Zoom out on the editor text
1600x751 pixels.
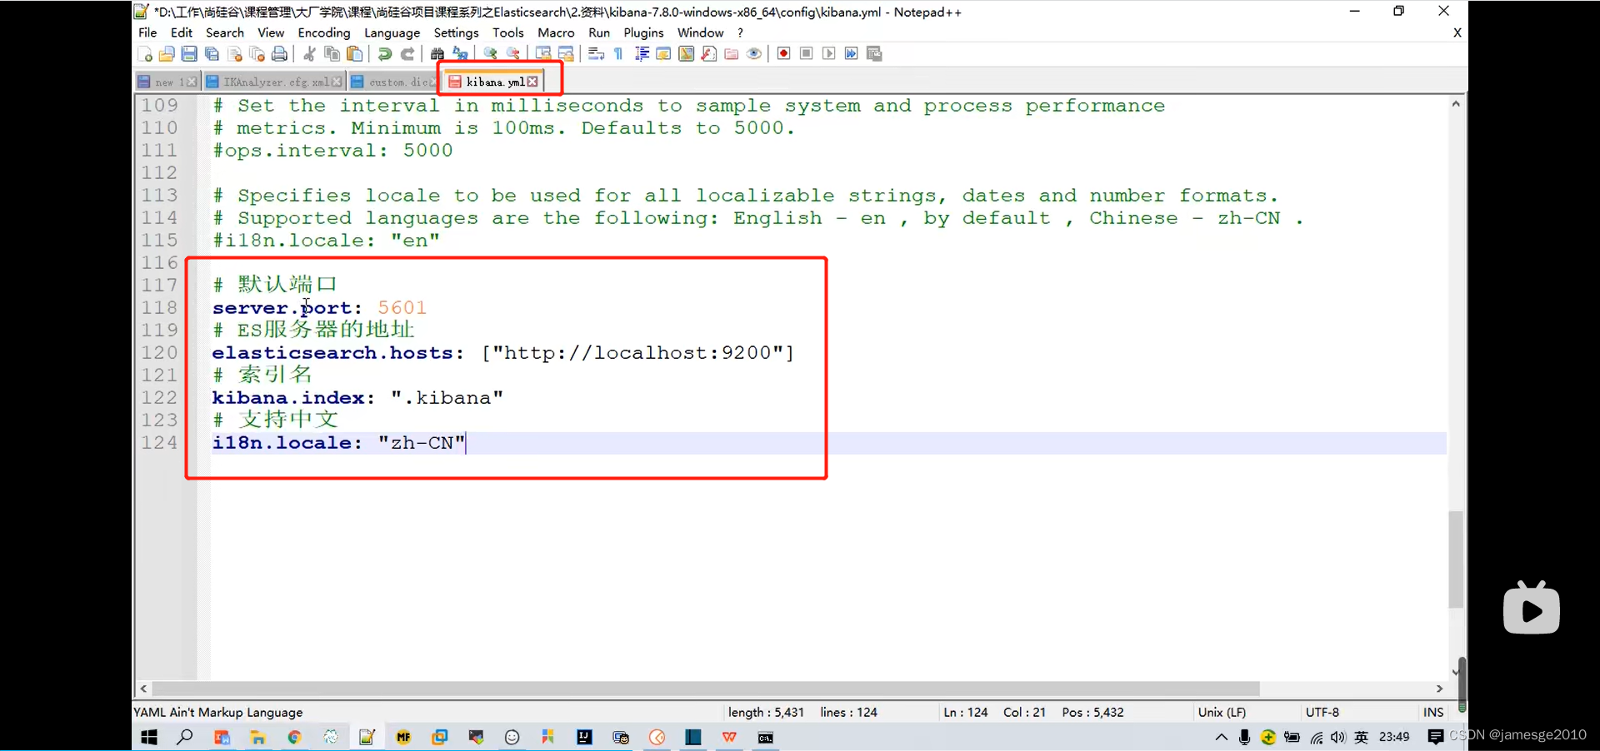coord(513,54)
